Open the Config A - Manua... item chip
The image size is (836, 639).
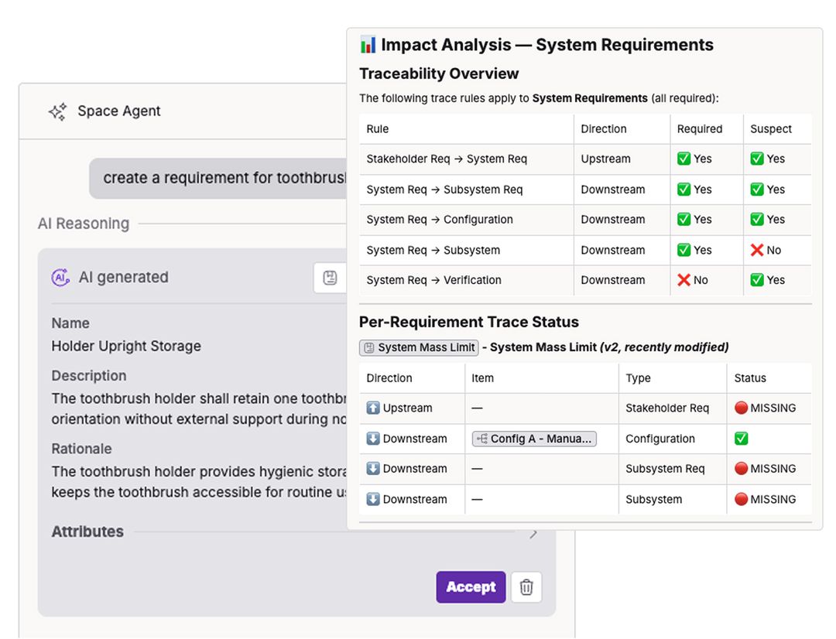pos(534,439)
